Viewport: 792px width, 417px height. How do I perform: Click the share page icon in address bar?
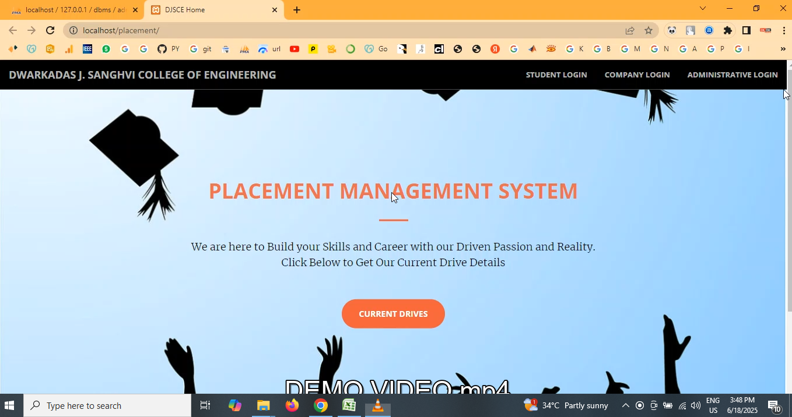(630, 30)
